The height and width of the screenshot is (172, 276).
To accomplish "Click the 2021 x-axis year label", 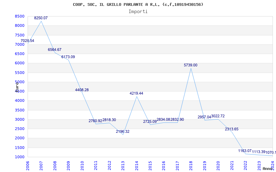I will point(232,166).
